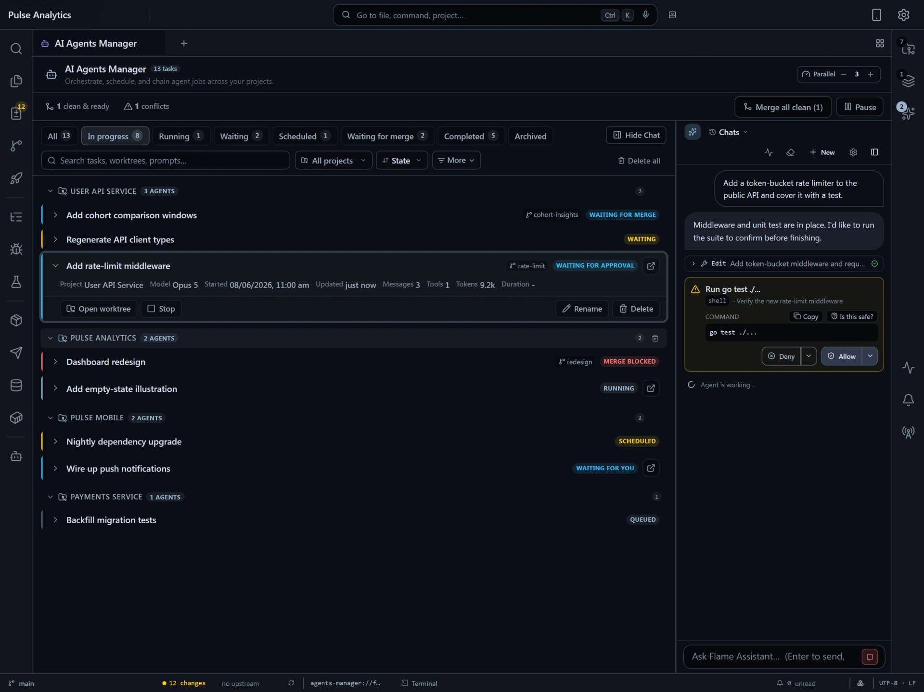924x692 pixels.
Task: Rename the rate-limit middleware task
Action: click(582, 308)
